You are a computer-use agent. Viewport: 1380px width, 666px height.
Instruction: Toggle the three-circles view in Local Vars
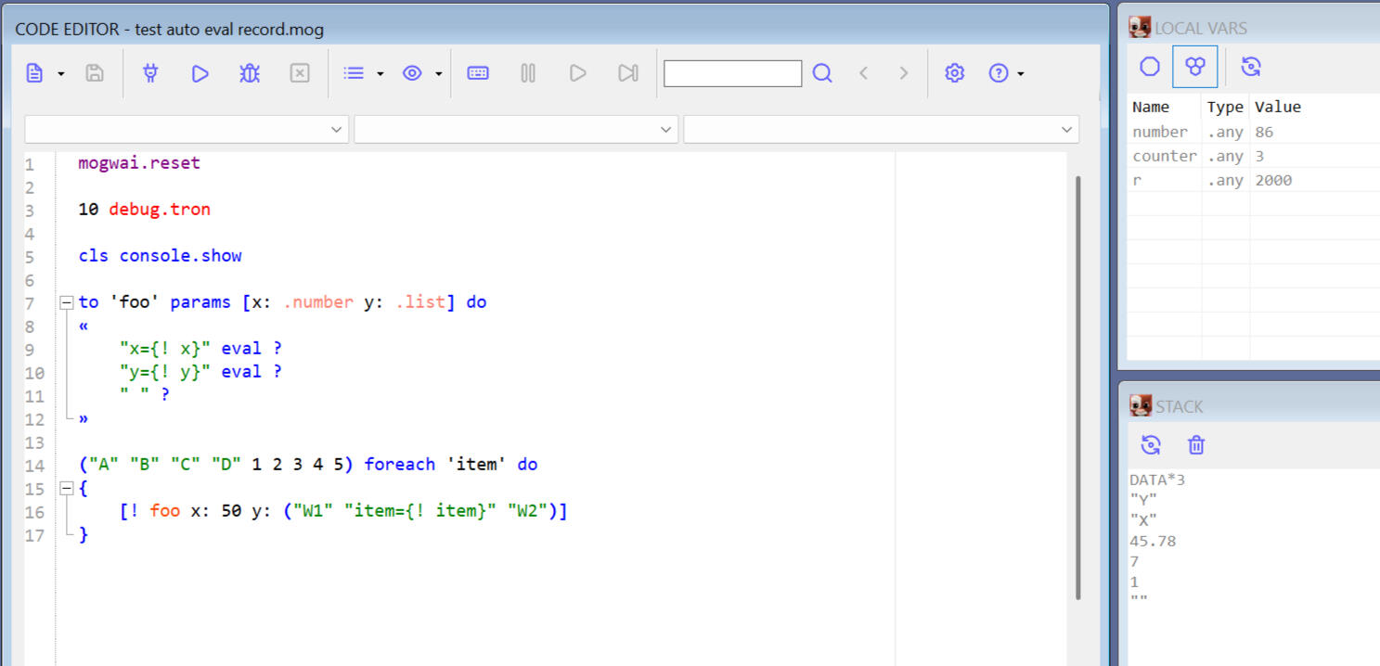point(1195,67)
